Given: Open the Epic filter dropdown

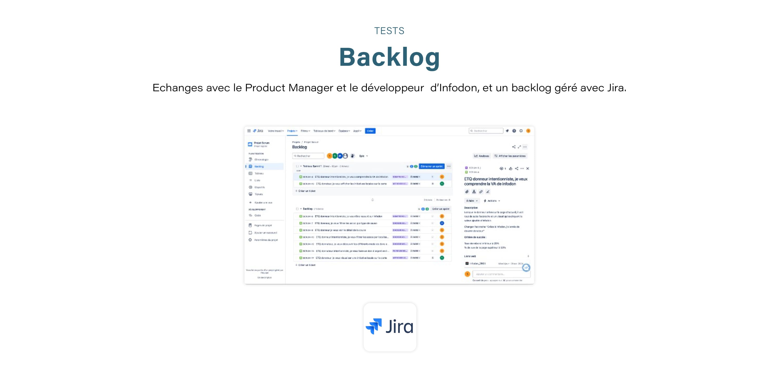Looking at the screenshot, I should pyautogui.click(x=364, y=156).
